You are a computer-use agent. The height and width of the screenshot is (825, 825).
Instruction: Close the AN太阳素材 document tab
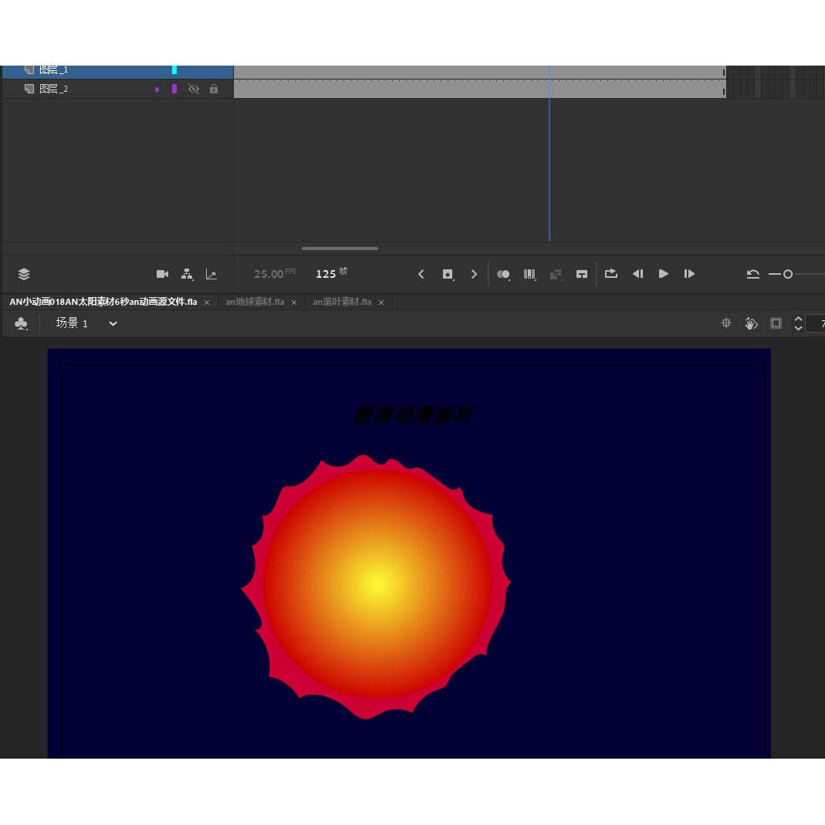[207, 303]
